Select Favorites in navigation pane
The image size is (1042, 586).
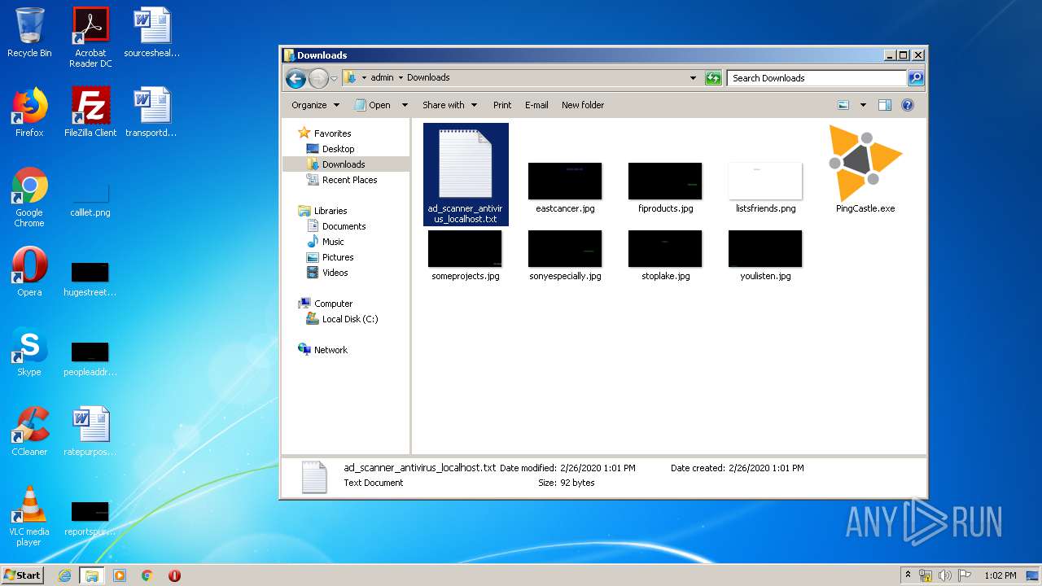click(332, 133)
